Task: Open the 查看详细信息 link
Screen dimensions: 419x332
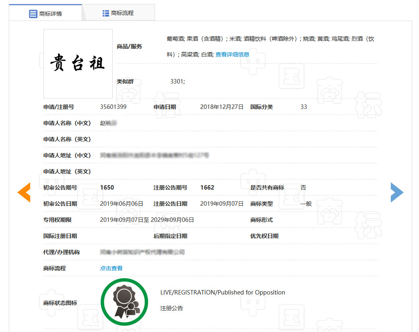Action: click(x=232, y=54)
